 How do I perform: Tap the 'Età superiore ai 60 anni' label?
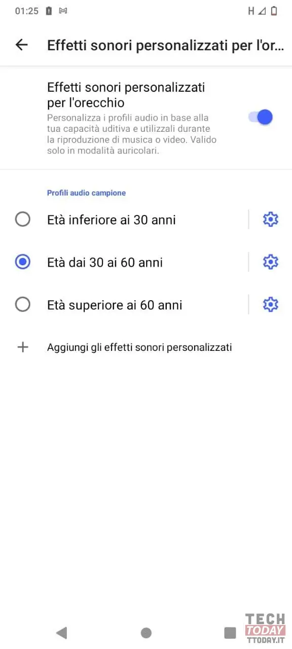point(115,305)
